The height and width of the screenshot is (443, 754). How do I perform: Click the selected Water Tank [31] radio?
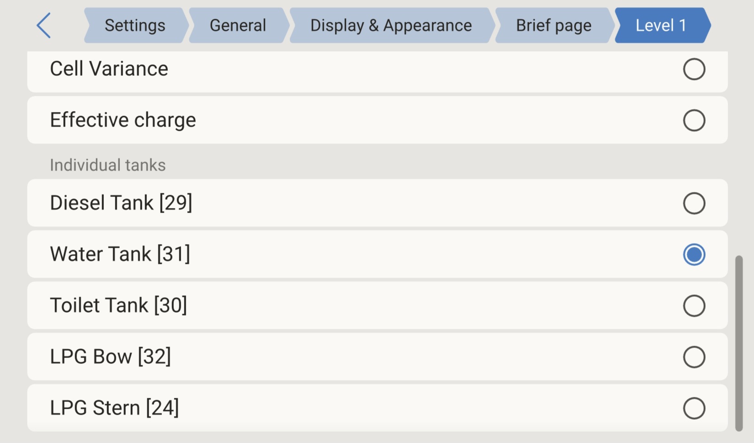pos(694,255)
